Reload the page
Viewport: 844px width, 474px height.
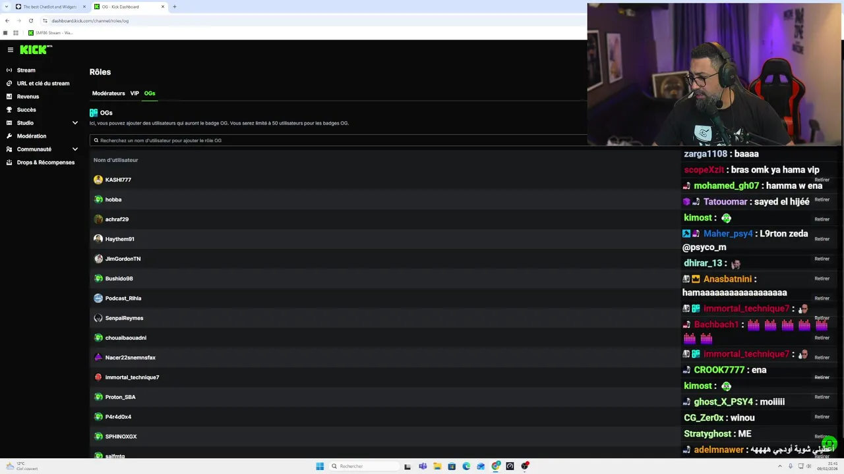30,20
